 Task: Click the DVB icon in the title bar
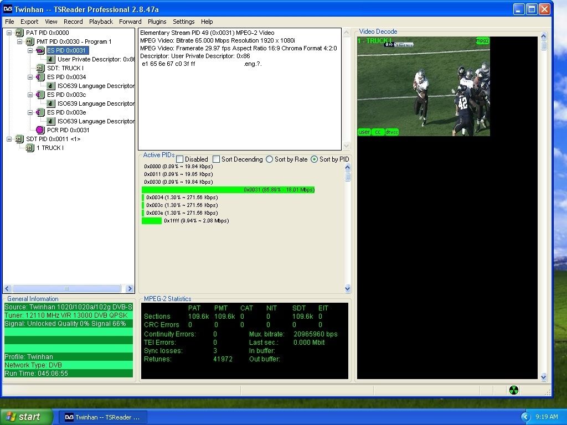point(8,9)
